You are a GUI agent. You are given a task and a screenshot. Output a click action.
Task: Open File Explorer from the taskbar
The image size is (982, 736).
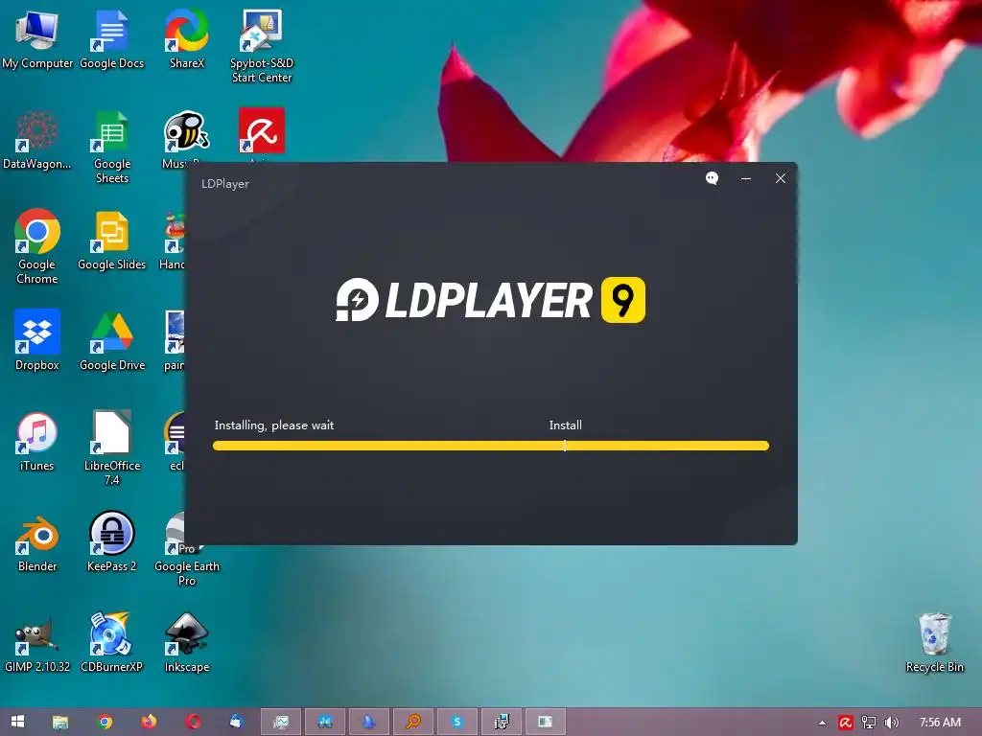[x=60, y=722]
